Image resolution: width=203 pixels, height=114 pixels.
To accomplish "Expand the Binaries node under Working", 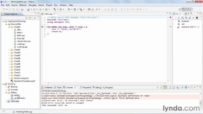I will 6,87.
